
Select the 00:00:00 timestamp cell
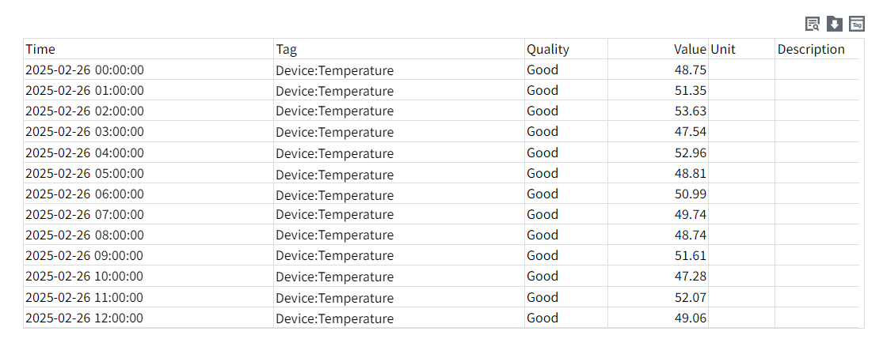pyautogui.click(x=85, y=70)
